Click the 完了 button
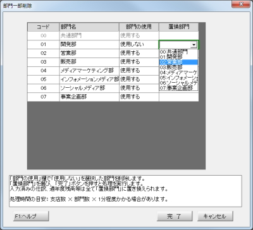Viewport: 253px width, 230px height. point(175,216)
